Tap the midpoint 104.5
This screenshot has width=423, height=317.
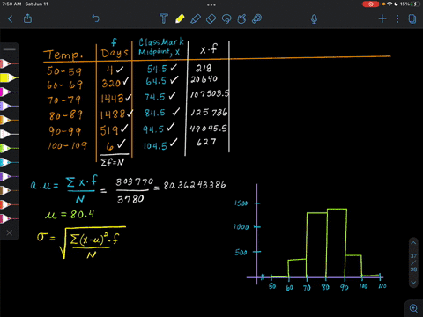pyautogui.click(x=155, y=145)
